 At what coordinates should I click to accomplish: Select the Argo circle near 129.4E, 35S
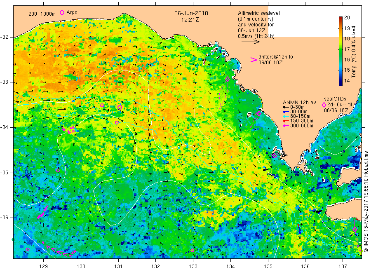click(58, 170)
